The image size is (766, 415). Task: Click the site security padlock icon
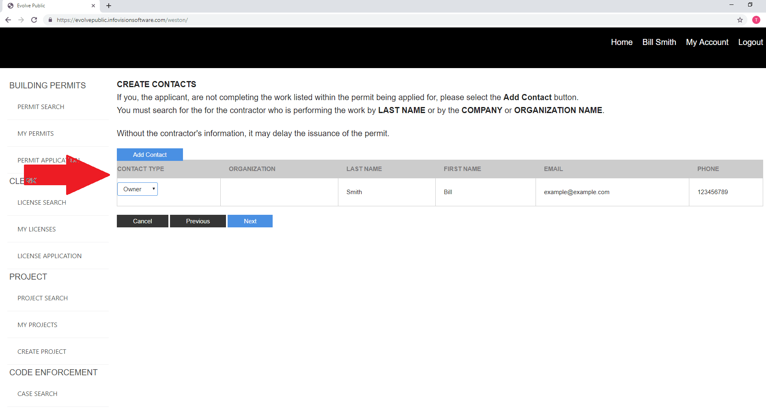50,20
